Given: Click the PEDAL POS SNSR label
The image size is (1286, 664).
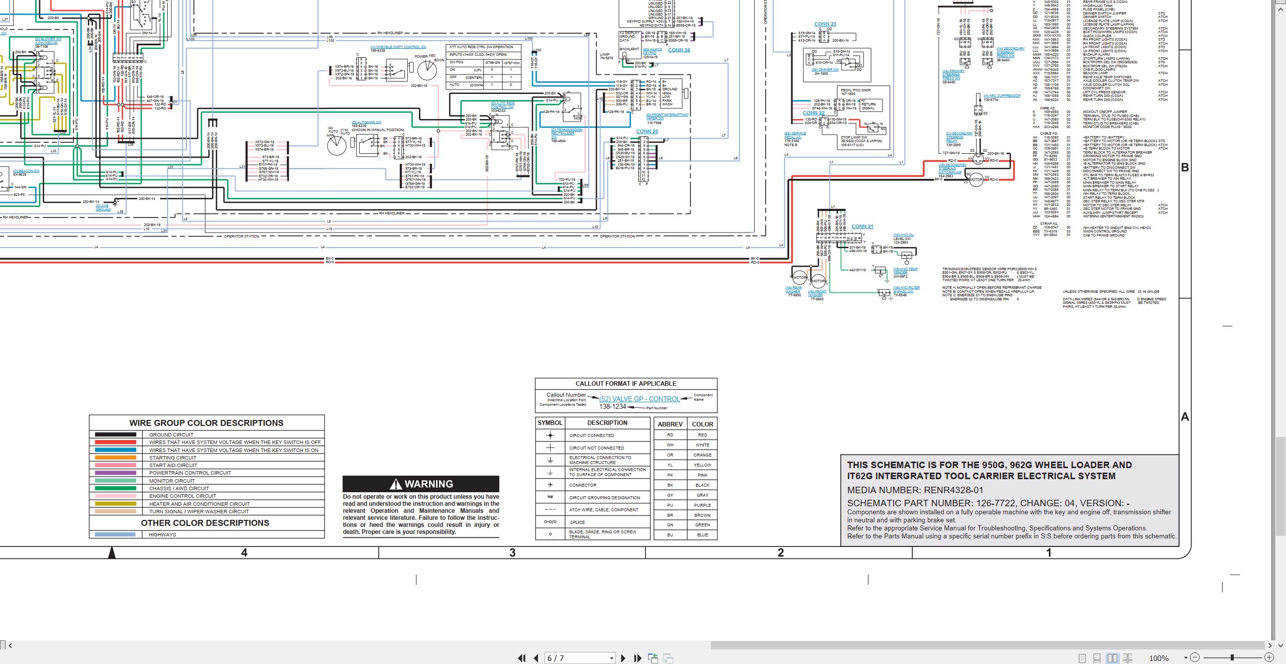Looking at the screenshot, I should point(855,90).
